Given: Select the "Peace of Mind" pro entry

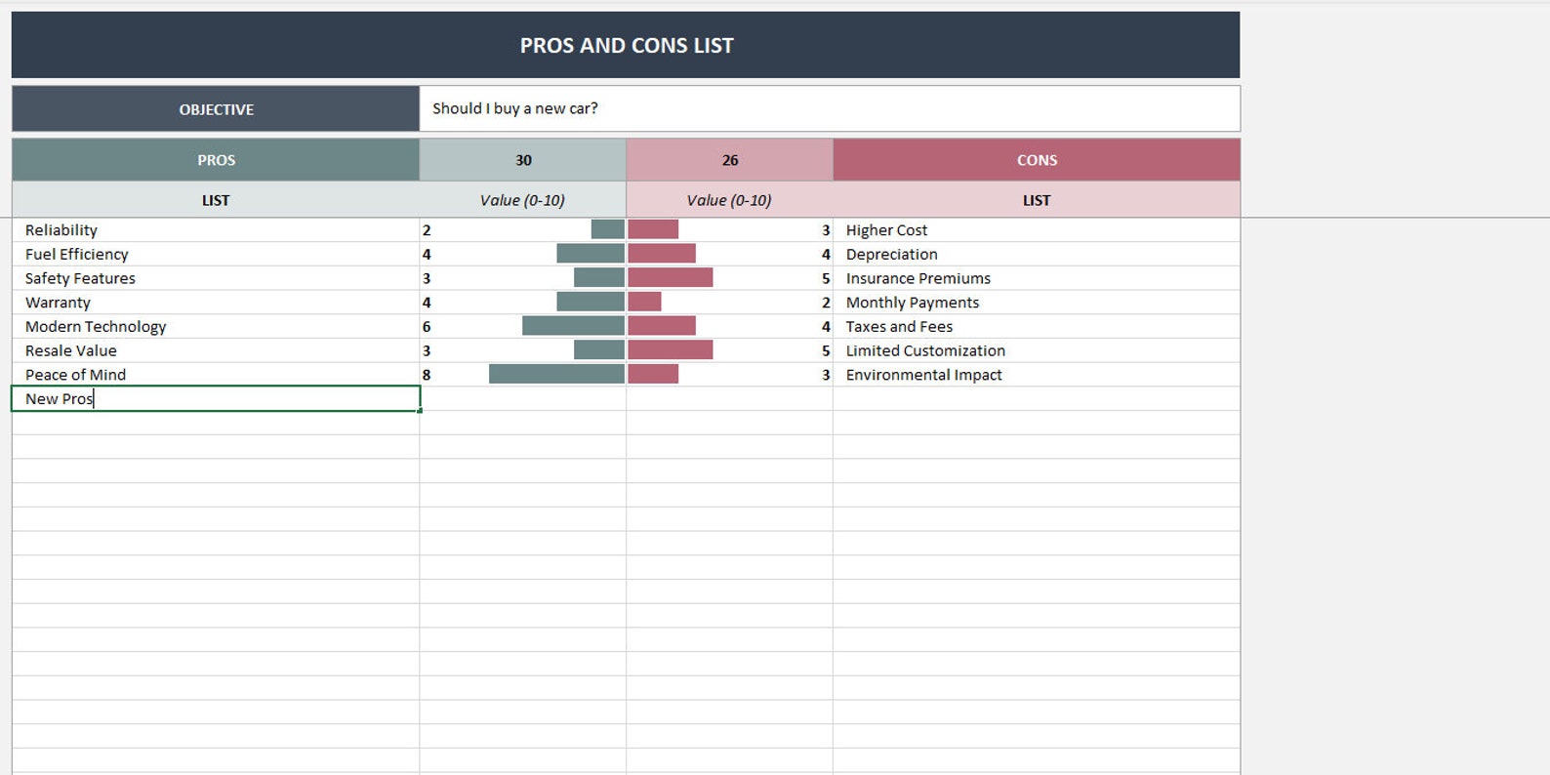Looking at the screenshot, I should [x=216, y=375].
